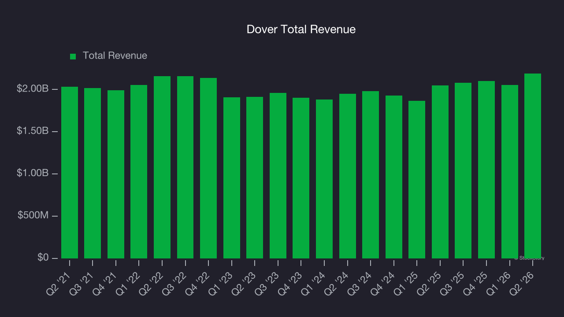
Task: Select the Q2 '26 revenue bar
Action: click(533, 166)
